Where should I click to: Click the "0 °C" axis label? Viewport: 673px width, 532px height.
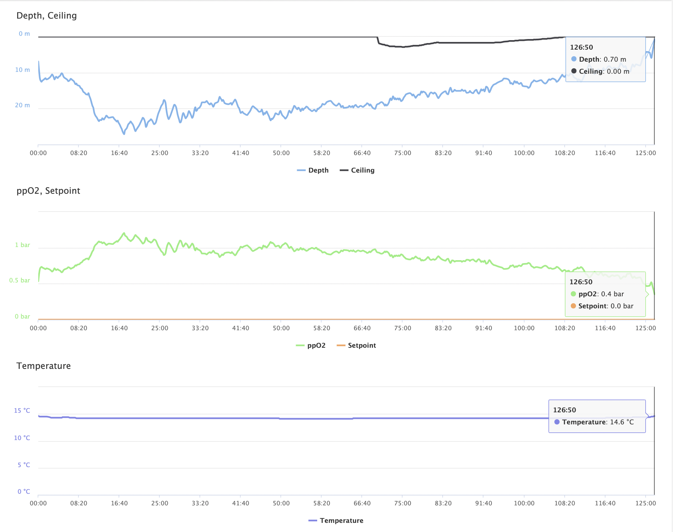click(24, 491)
